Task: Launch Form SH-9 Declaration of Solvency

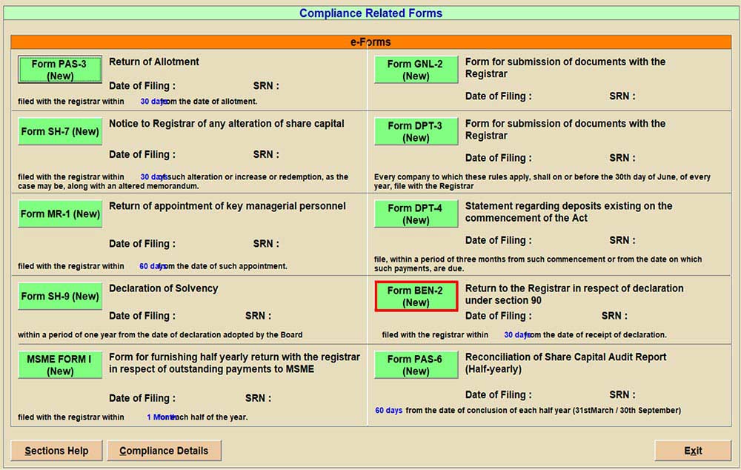Action: [x=59, y=296]
